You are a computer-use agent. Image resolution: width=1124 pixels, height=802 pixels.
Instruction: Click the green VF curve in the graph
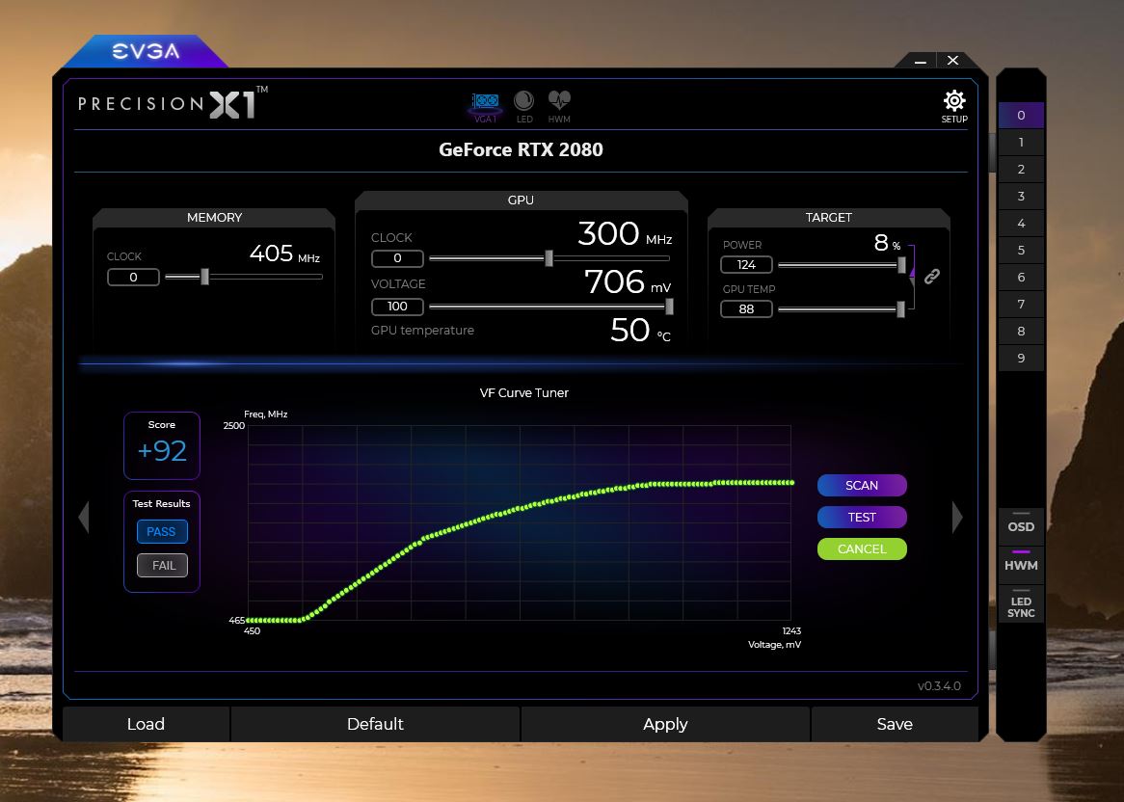click(x=521, y=509)
